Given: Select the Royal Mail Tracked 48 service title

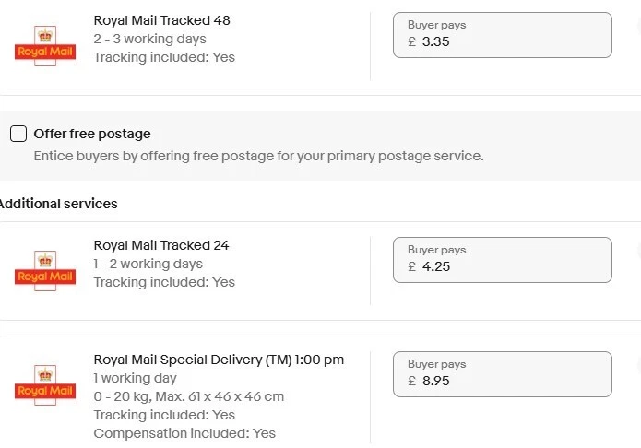Looking at the screenshot, I should (161, 20).
